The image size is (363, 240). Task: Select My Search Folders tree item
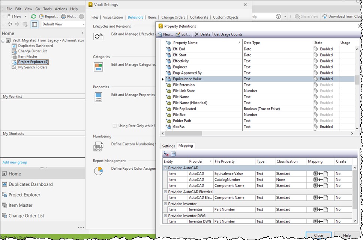(32, 67)
